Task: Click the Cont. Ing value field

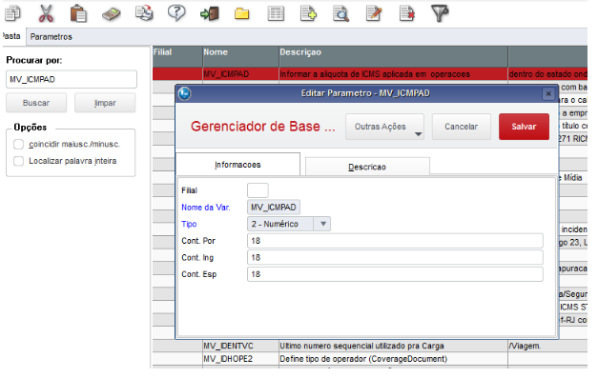Action: 395,257
